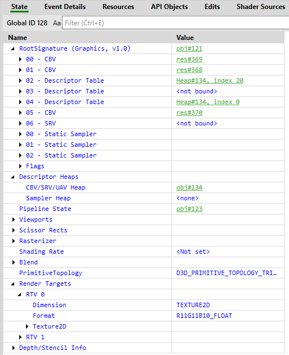Follow the Heap#134, index 0 link

(x=208, y=102)
